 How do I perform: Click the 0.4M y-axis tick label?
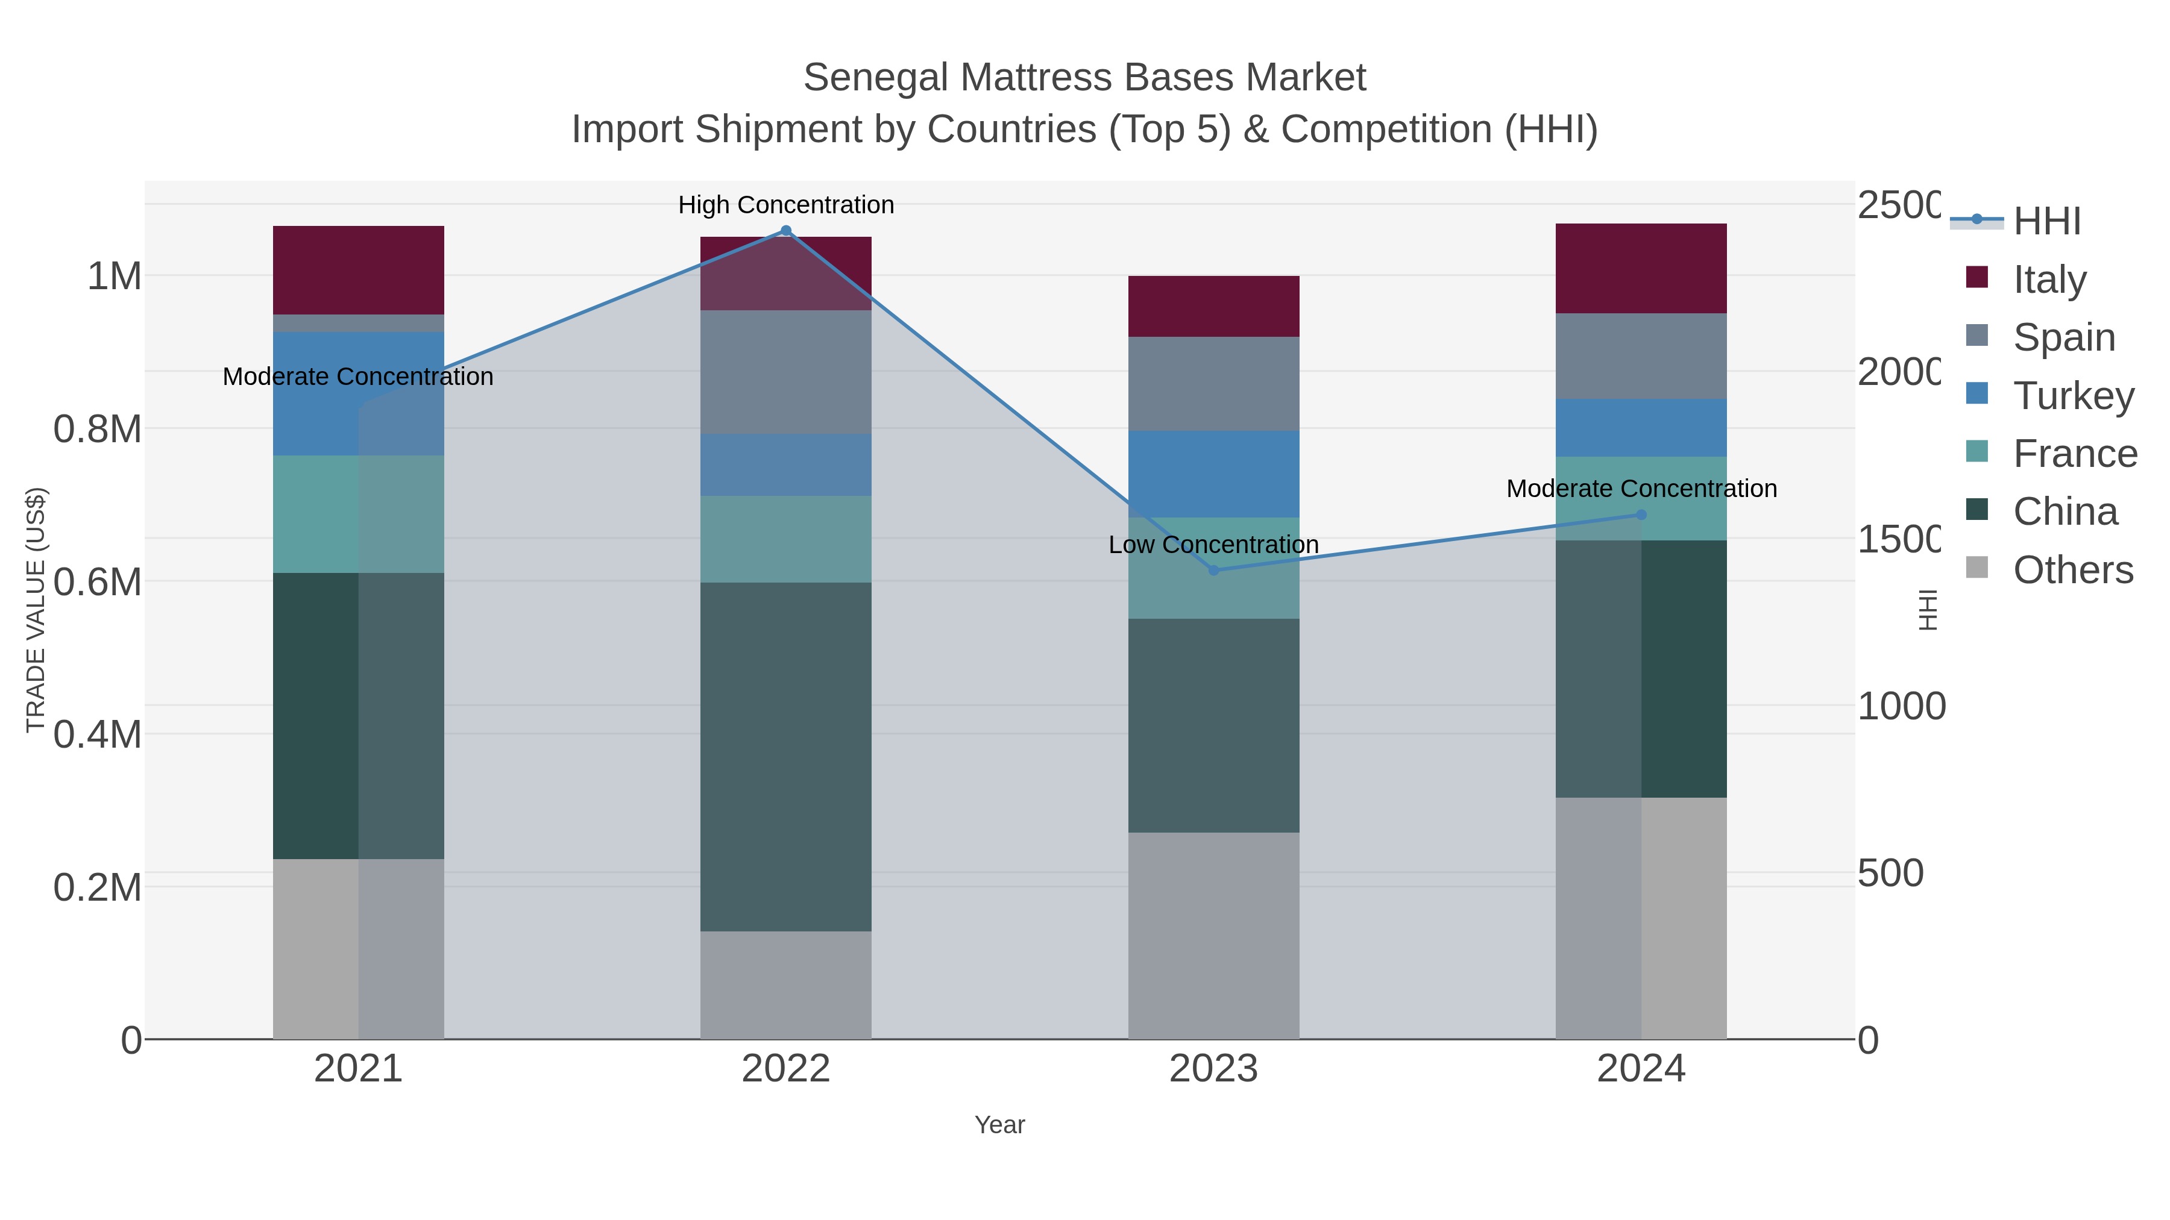[x=98, y=734]
